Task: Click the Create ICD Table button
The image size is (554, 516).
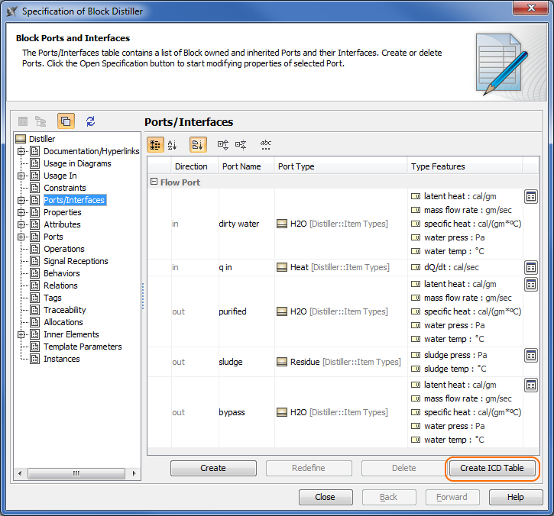Action: click(492, 468)
